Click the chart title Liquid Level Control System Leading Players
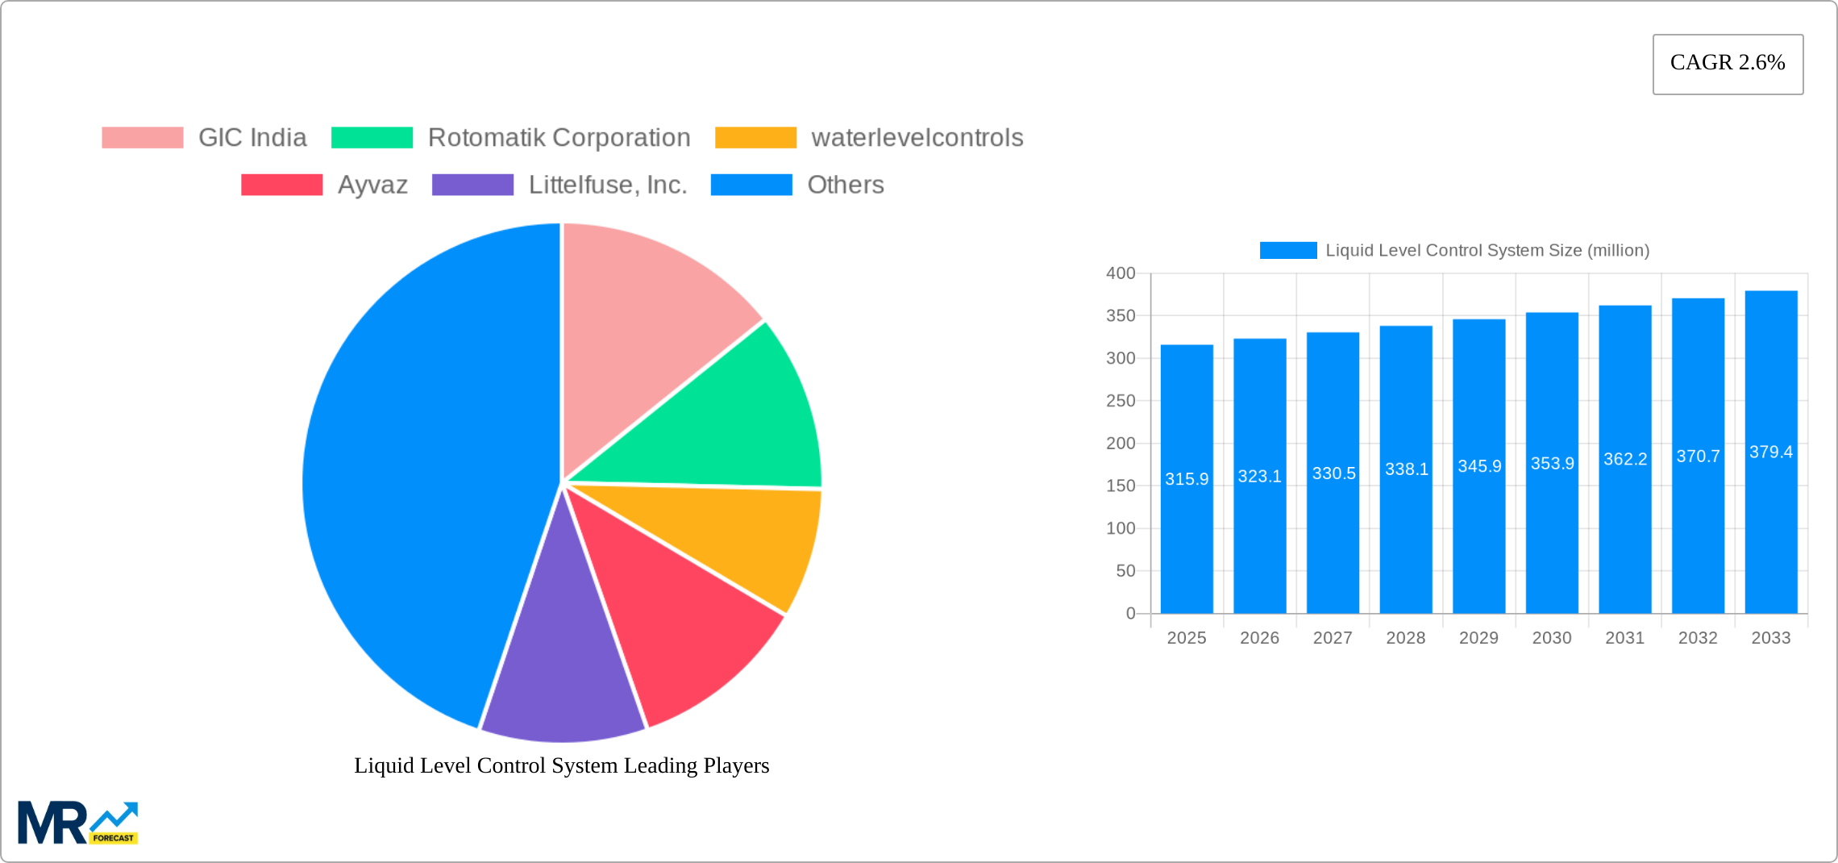Screen dimensions: 1838x863 pyautogui.click(x=562, y=765)
